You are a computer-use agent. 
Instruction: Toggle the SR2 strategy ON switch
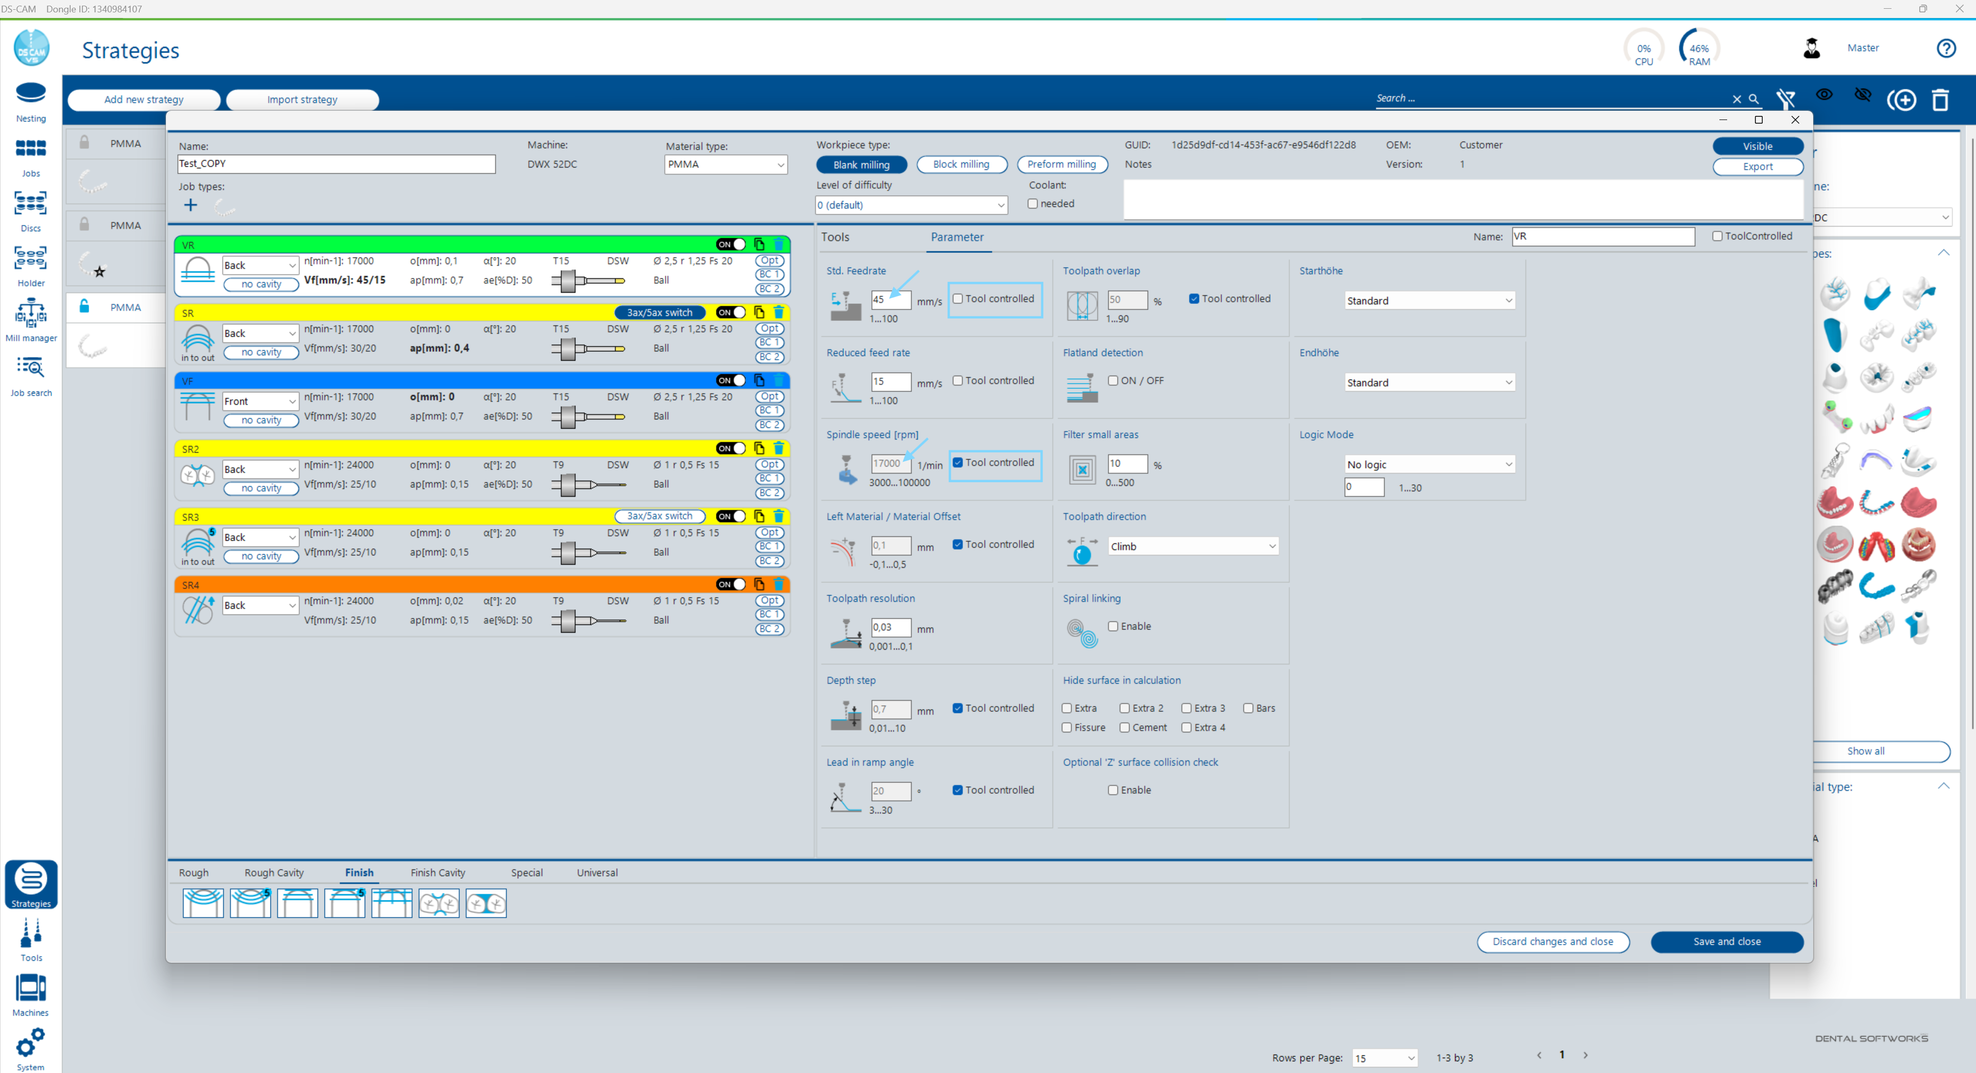(732, 448)
